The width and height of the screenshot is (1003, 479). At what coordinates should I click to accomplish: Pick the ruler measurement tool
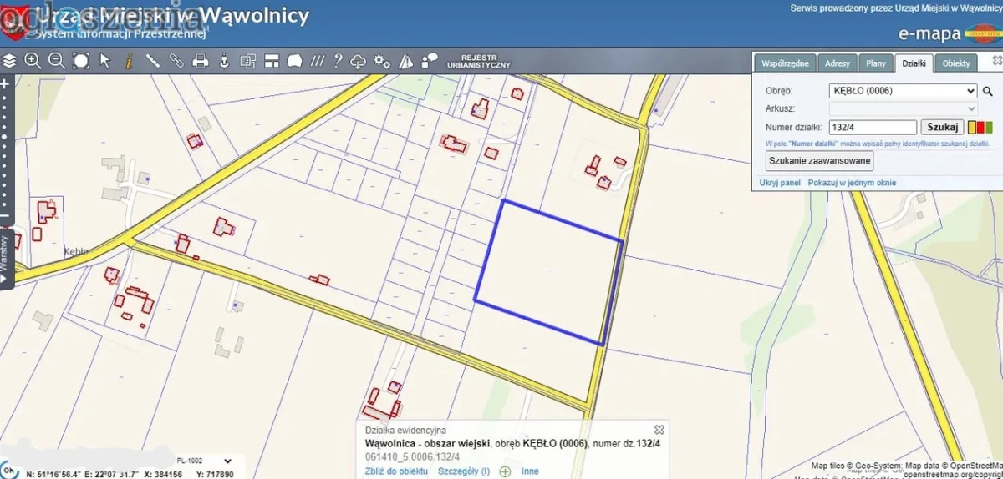pyautogui.click(x=153, y=61)
